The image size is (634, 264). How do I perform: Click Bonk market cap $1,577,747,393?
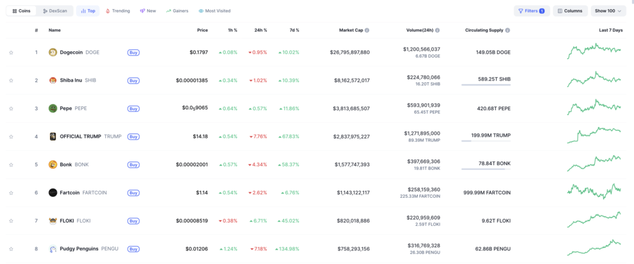coord(352,164)
